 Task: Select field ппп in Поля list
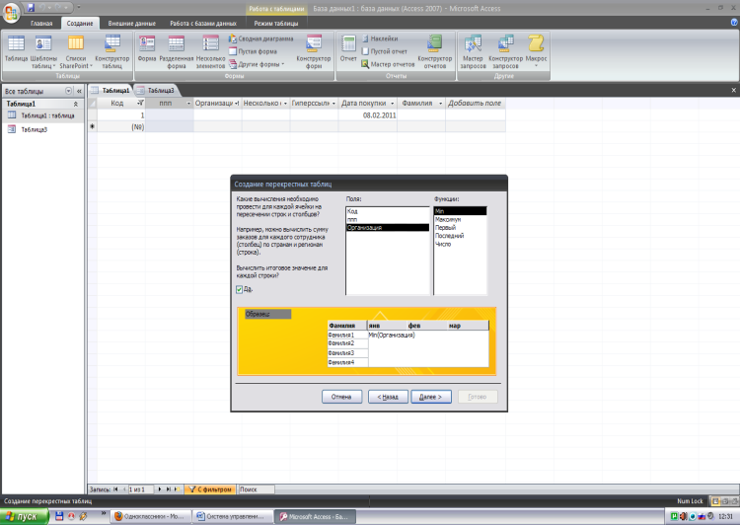[388, 219]
